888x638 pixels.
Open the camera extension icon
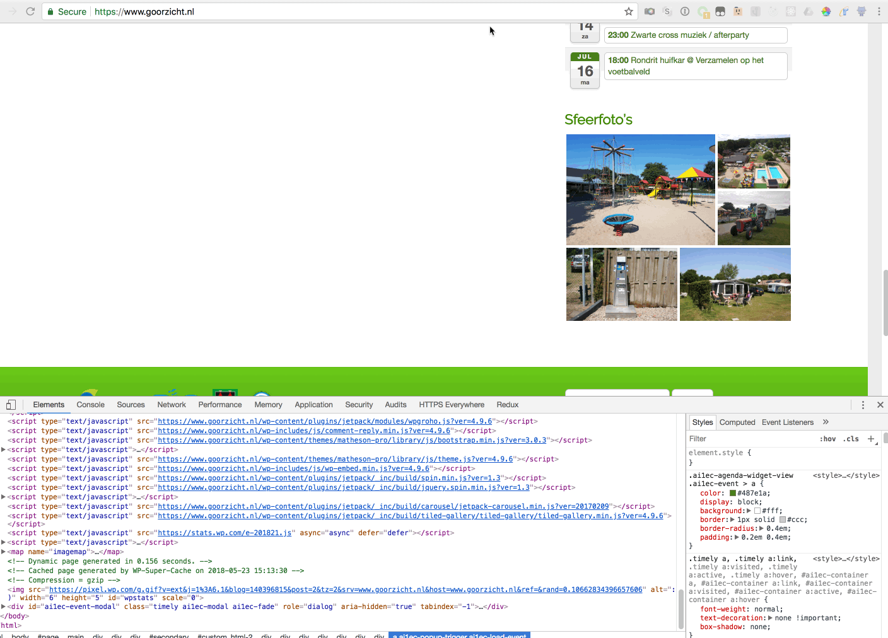point(650,11)
